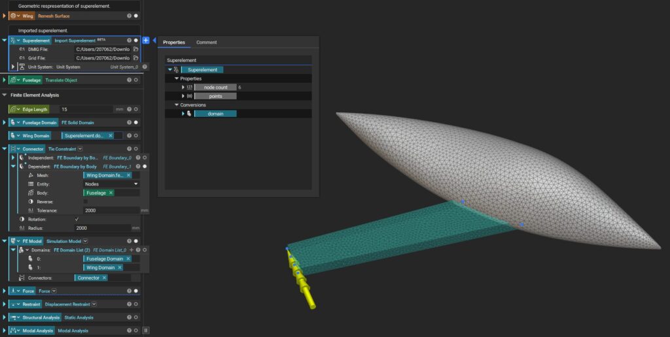Remove the Fuselage tag from Body field

tap(111, 193)
